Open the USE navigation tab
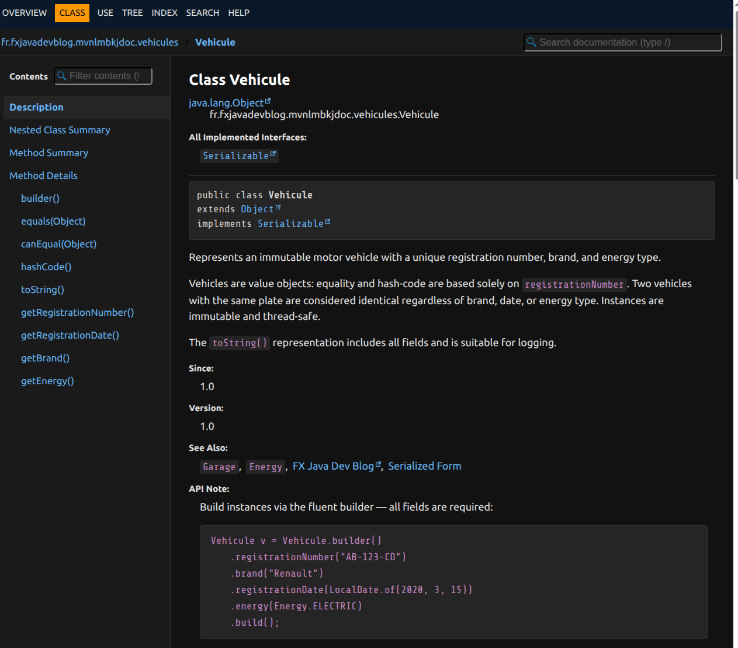The height and width of the screenshot is (648, 738). [x=105, y=13]
